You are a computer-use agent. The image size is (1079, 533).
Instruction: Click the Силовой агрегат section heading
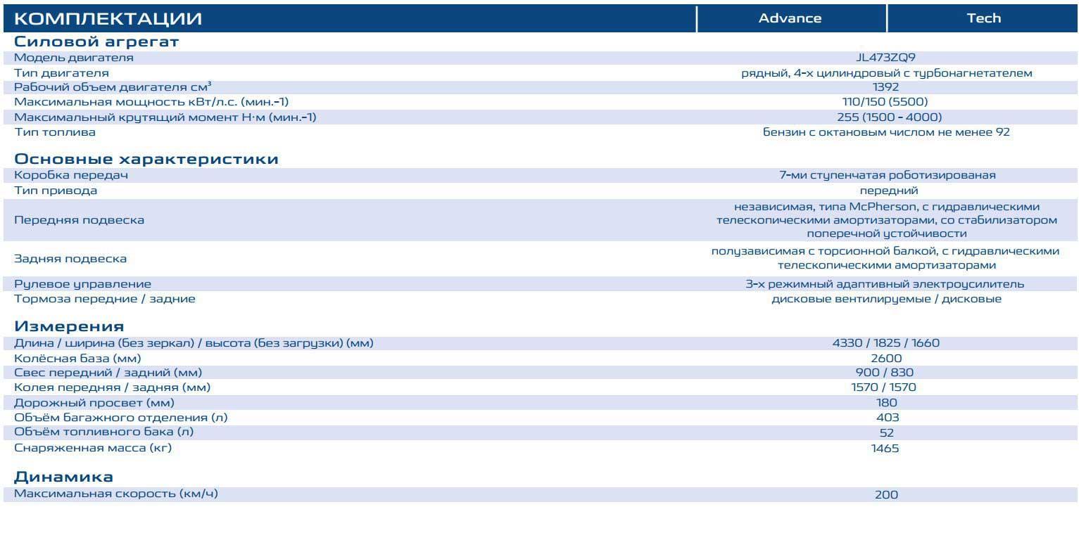pyautogui.click(x=96, y=41)
